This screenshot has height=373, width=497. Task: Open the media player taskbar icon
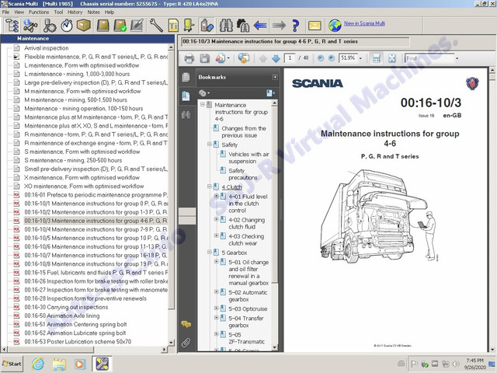[79, 364]
